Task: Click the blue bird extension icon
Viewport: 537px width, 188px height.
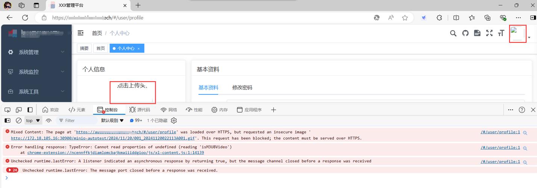Action: (x=424, y=18)
